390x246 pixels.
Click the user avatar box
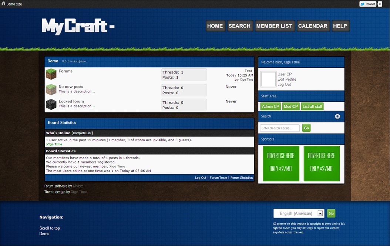pos(268,79)
